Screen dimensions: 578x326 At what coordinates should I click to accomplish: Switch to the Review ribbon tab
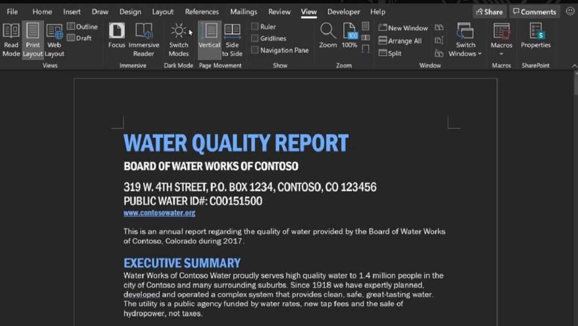click(x=279, y=11)
